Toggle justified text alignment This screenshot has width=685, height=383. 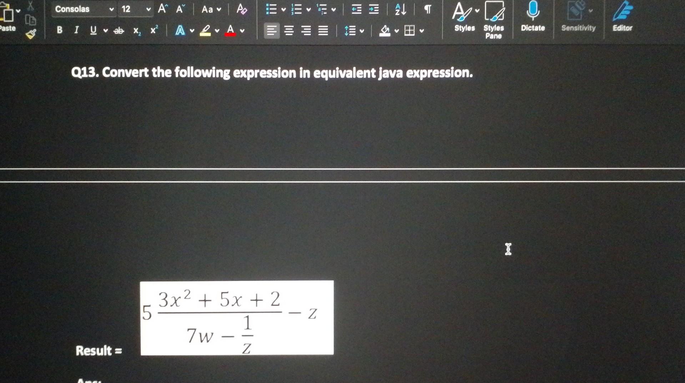point(323,31)
